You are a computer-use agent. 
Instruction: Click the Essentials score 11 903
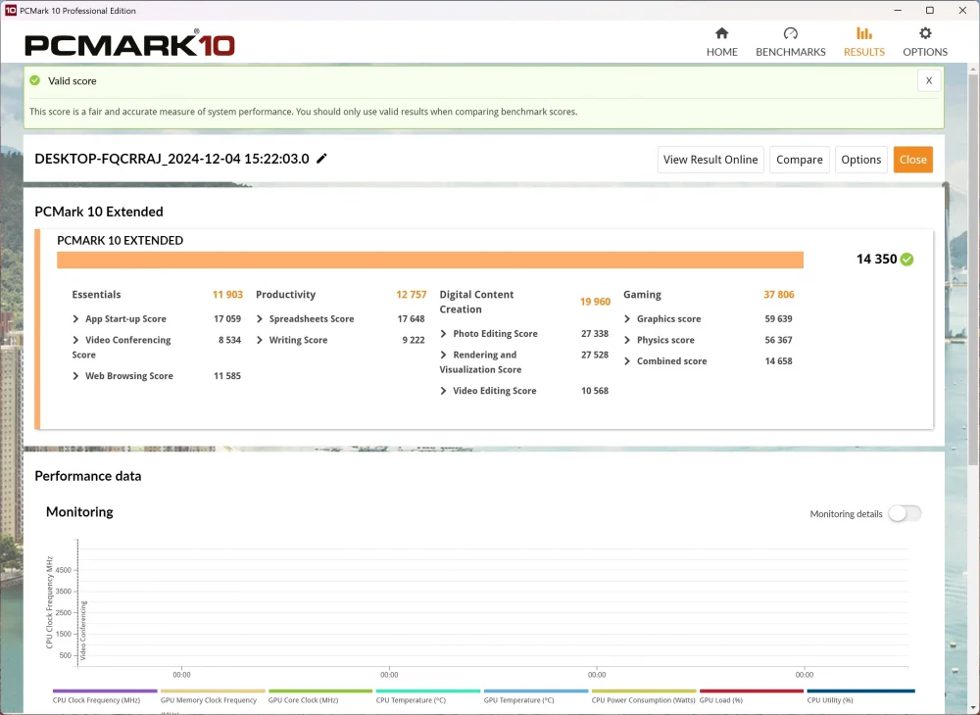227,295
